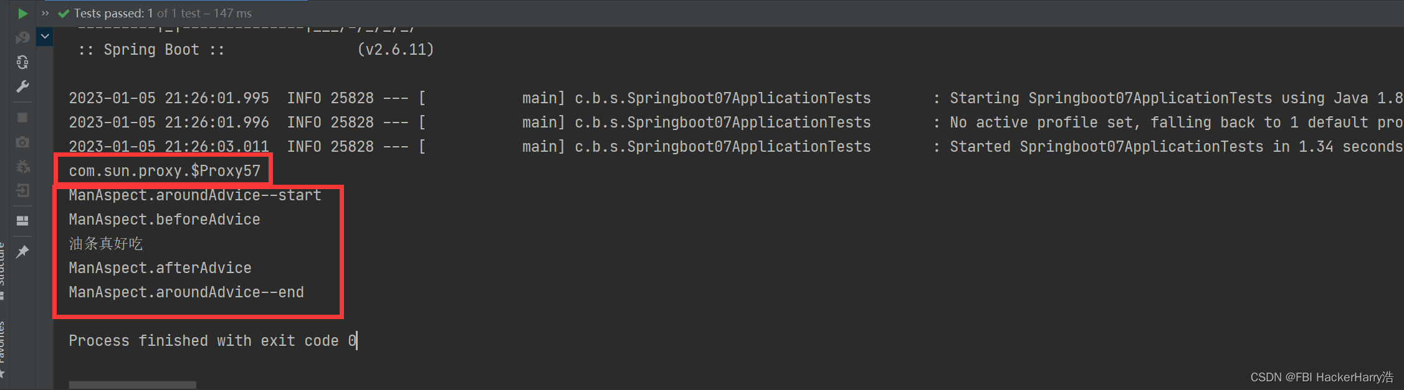The height and width of the screenshot is (390, 1404).
Task: Open the Favorites tool window tab
Action: pyautogui.click(x=2, y=348)
